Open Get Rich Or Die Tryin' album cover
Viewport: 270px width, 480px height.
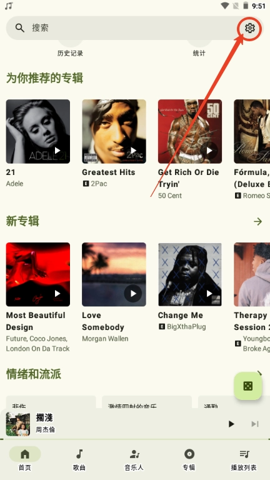point(190,131)
